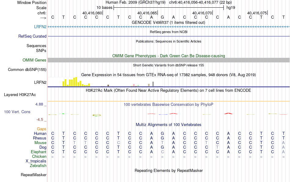Click the H3K27Ac Mark track title
Screen dimensions: 290x182
(169, 91)
